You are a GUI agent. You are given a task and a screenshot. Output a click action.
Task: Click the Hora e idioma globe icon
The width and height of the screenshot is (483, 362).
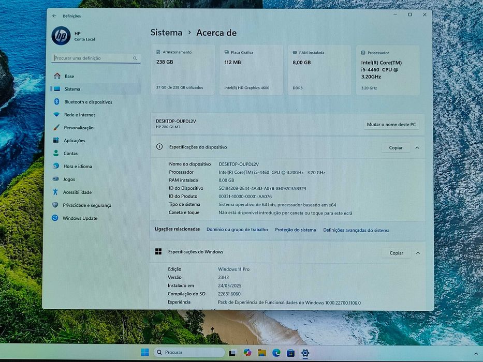click(55, 166)
